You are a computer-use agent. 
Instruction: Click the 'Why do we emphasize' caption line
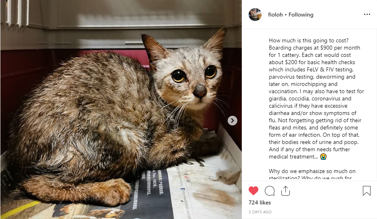(312, 171)
